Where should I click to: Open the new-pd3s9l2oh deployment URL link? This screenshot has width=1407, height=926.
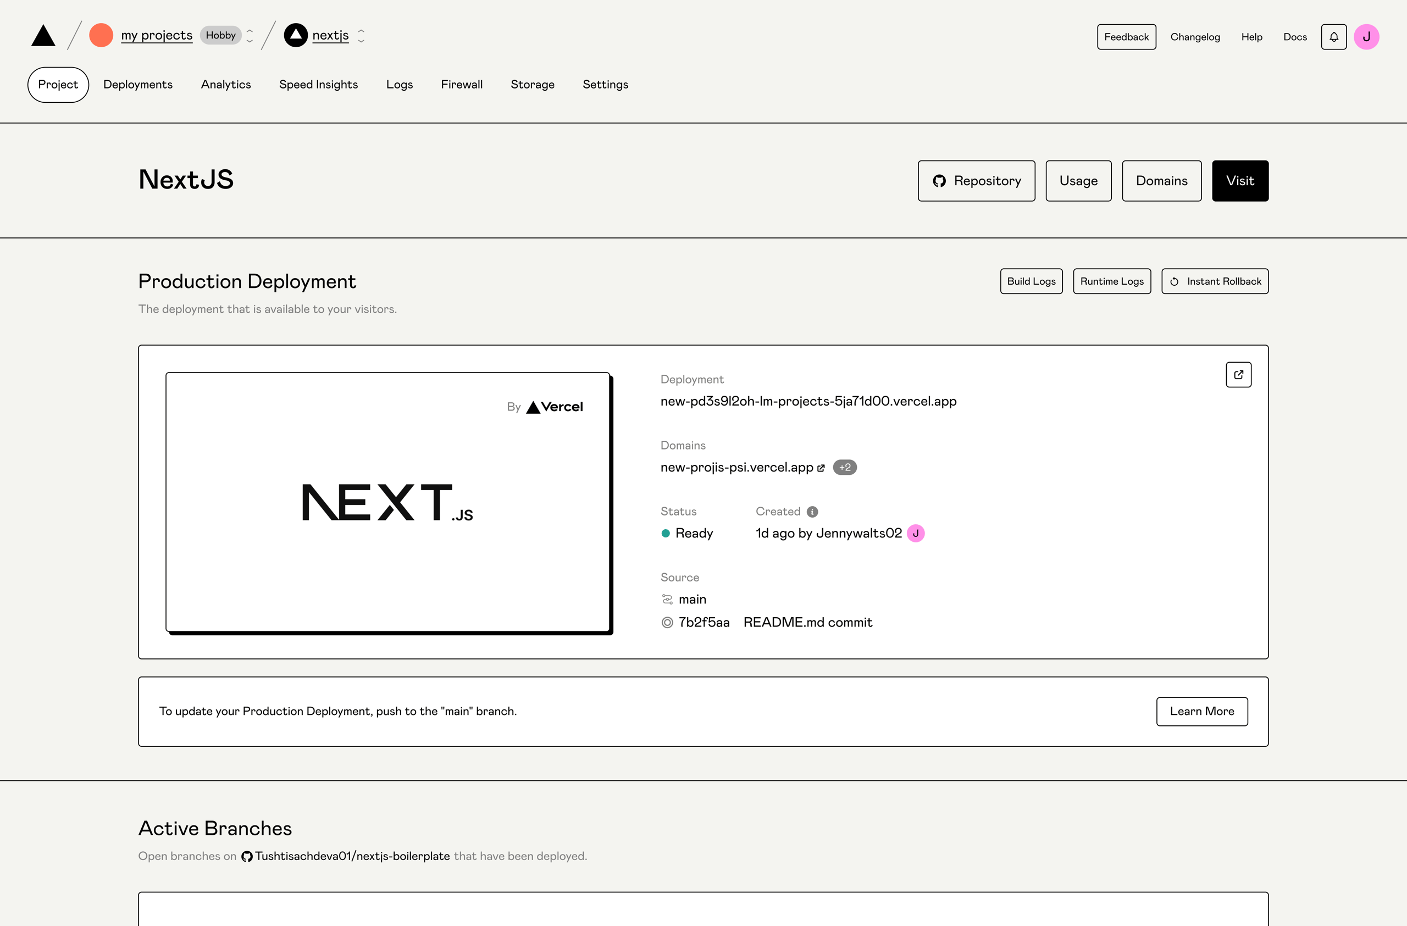[x=808, y=401]
